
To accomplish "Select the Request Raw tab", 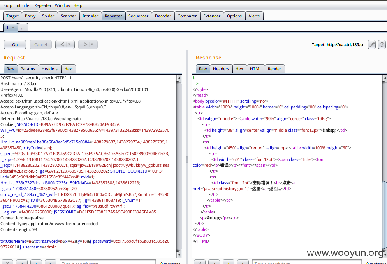I will [x=11, y=69].
